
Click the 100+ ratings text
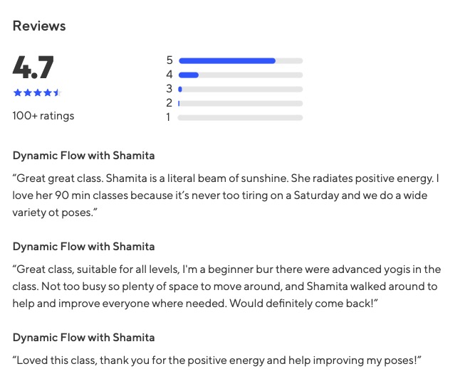pyautogui.click(x=43, y=115)
